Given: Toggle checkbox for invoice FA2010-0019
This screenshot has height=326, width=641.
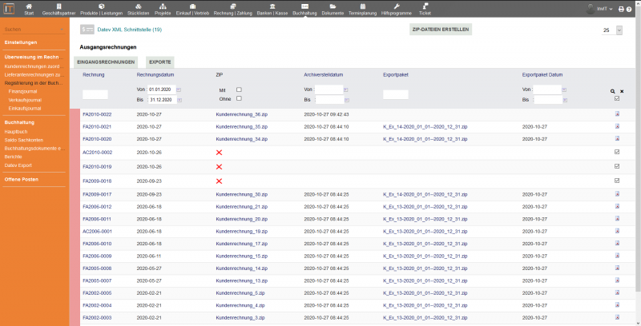Looking at the screenshot, I should (617, 166).
